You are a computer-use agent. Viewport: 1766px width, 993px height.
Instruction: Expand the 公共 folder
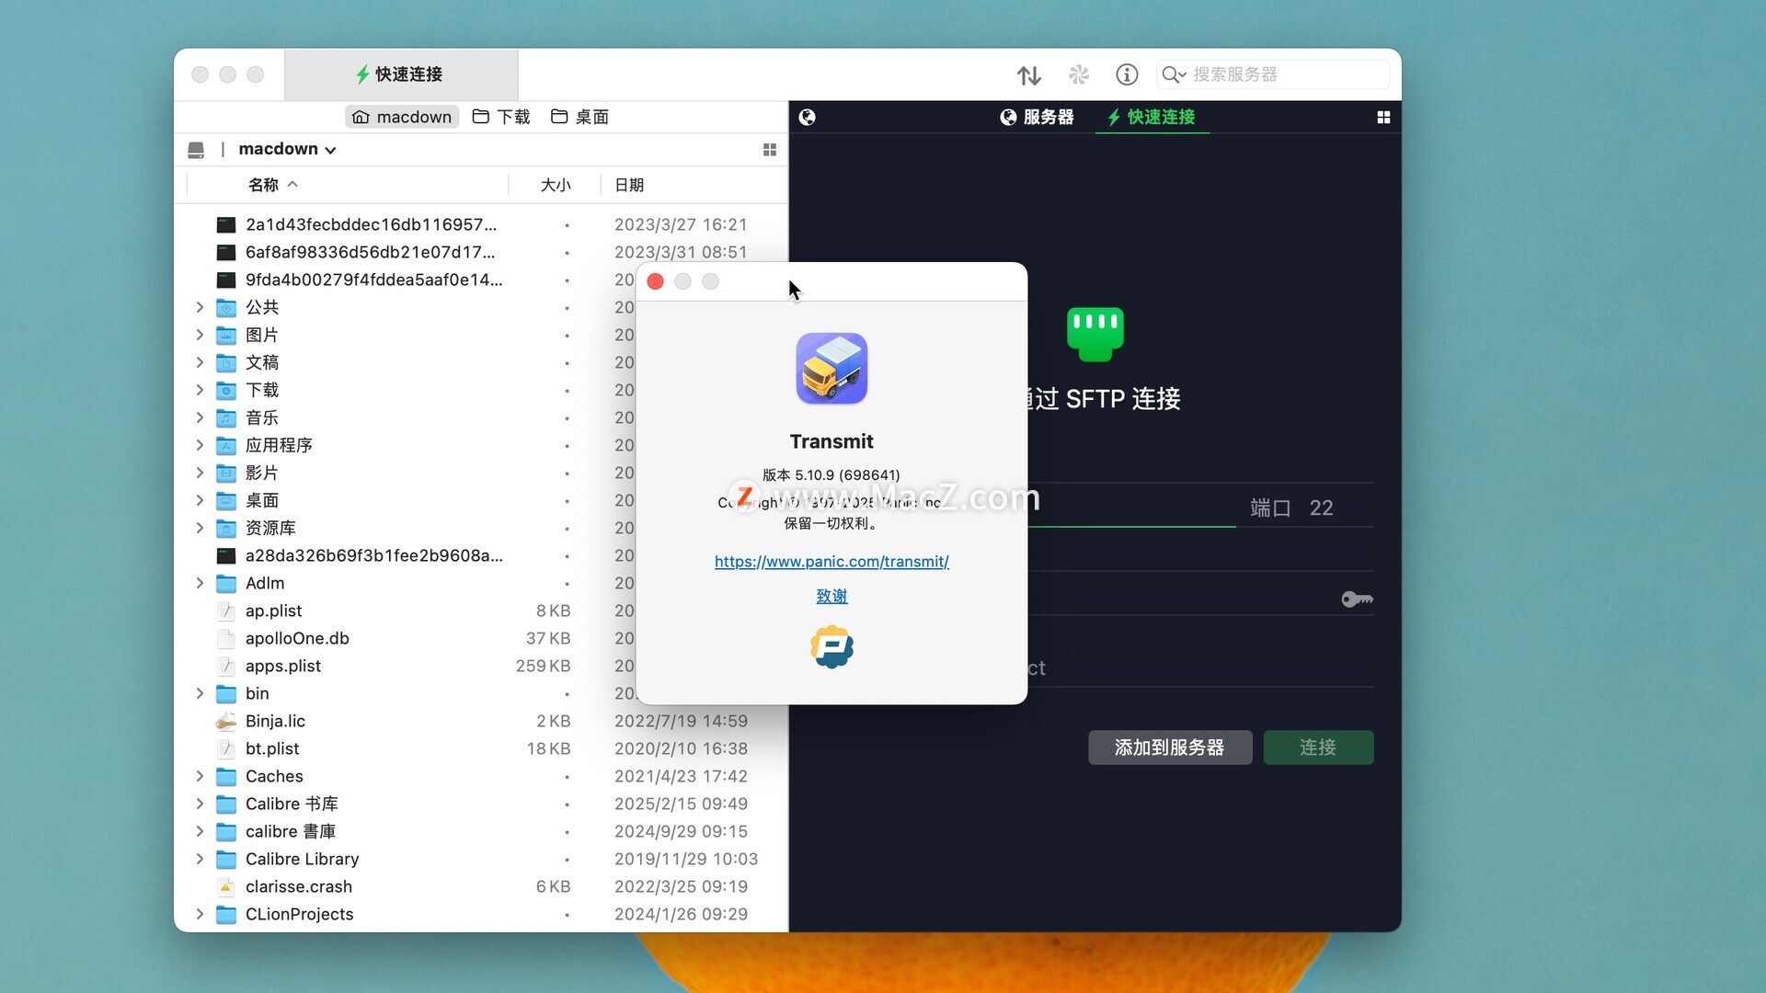(x=200, y=307)
